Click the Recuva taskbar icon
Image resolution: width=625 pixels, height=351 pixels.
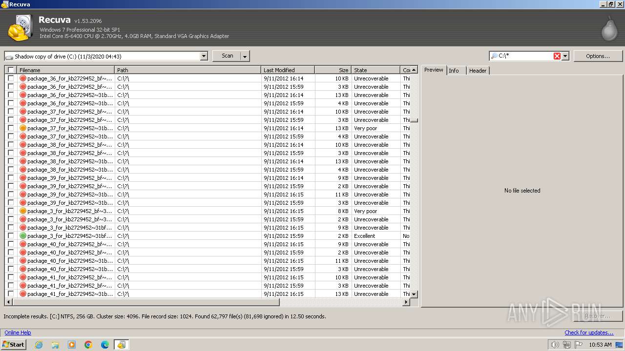pyautogui.click(x=121, y=345)
